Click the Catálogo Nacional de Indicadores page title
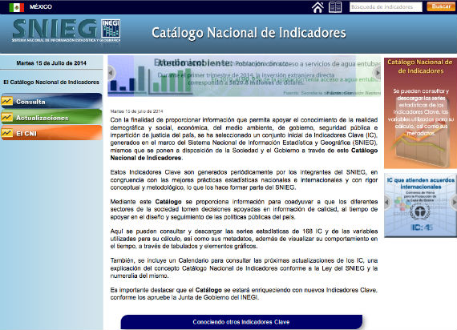Image resolution: width=457 pixels, height=330 pixels. pyautogui.click(x=249, y=33)
